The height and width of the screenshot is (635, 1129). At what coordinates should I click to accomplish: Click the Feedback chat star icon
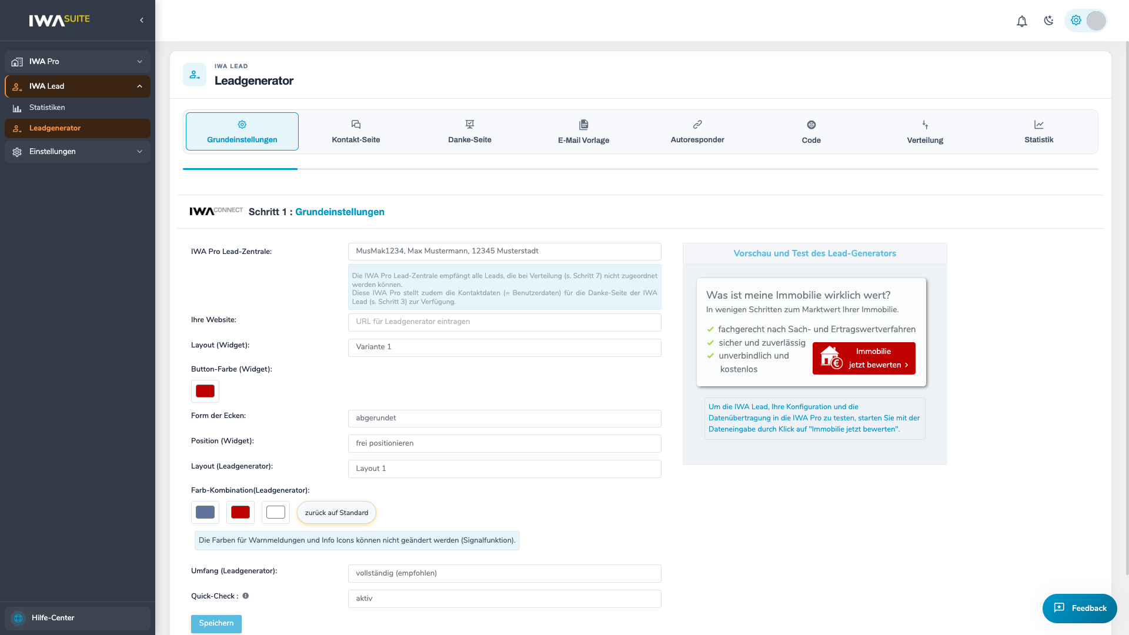pos(1059,608)
